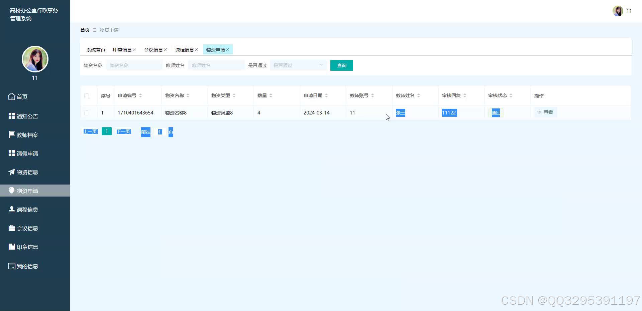This screenshot has height=311, width=642.
Task: Click application number 1710401643654
Action: (135, 113)
